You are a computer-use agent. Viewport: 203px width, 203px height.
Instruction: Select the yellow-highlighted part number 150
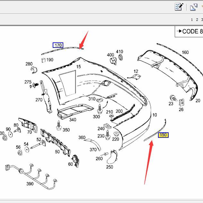pos(163,135)
